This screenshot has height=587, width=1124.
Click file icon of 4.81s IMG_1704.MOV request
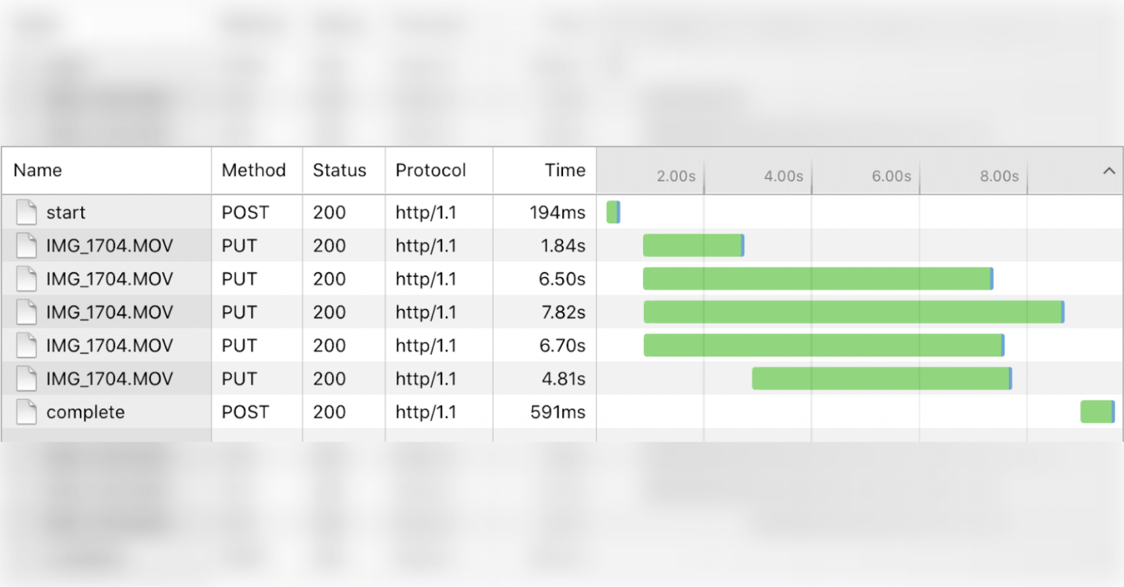(26, 379)
